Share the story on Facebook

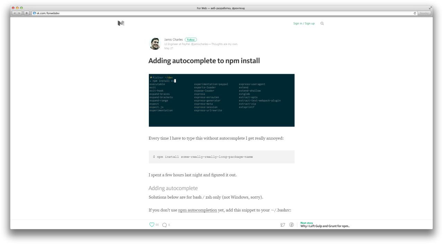[x=292, y=225]
